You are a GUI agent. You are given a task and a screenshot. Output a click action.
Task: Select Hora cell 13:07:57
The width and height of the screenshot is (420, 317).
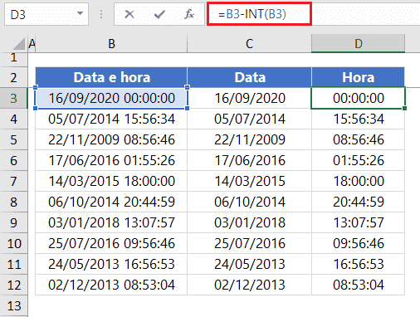358,222
